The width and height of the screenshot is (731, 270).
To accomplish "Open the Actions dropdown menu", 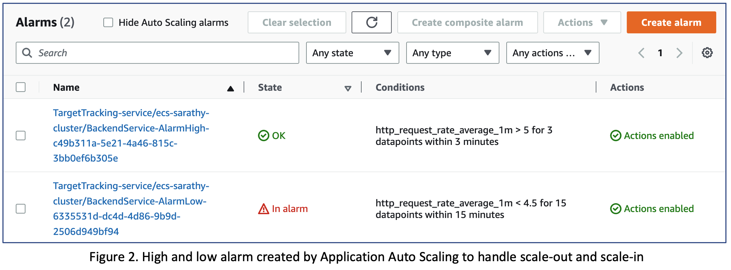I will (582, 23).
